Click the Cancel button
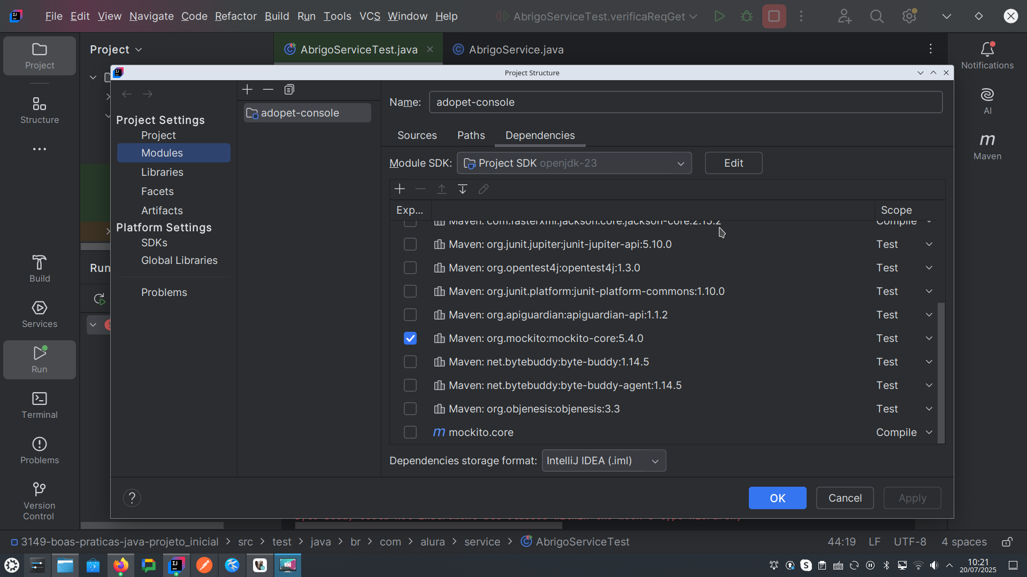 pos(845,498)
